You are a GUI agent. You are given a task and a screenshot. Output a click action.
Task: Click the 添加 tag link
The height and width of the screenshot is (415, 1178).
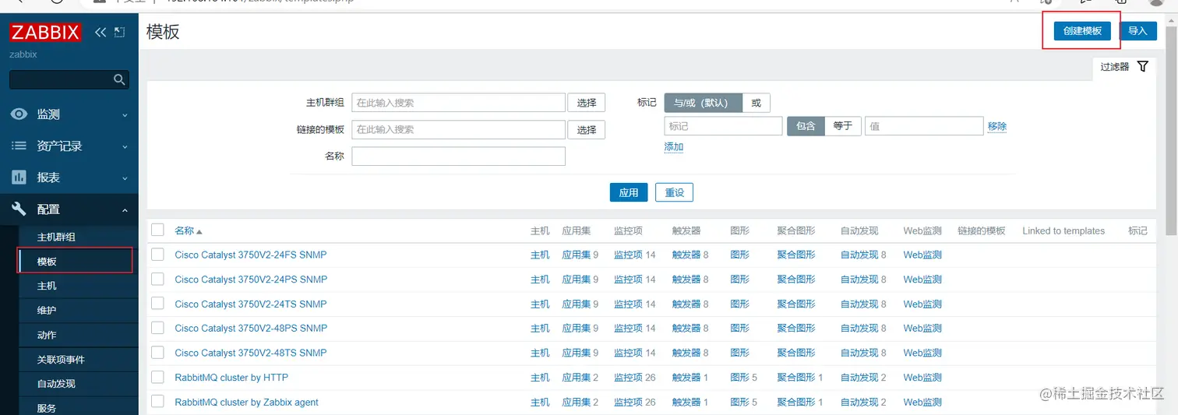674,146
